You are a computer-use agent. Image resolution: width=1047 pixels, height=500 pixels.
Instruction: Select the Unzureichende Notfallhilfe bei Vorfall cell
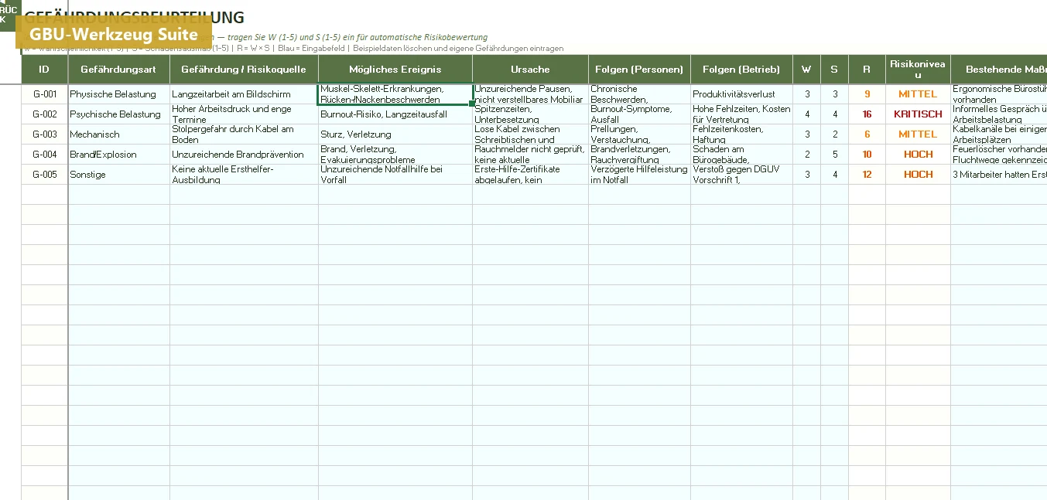[395, 175]
